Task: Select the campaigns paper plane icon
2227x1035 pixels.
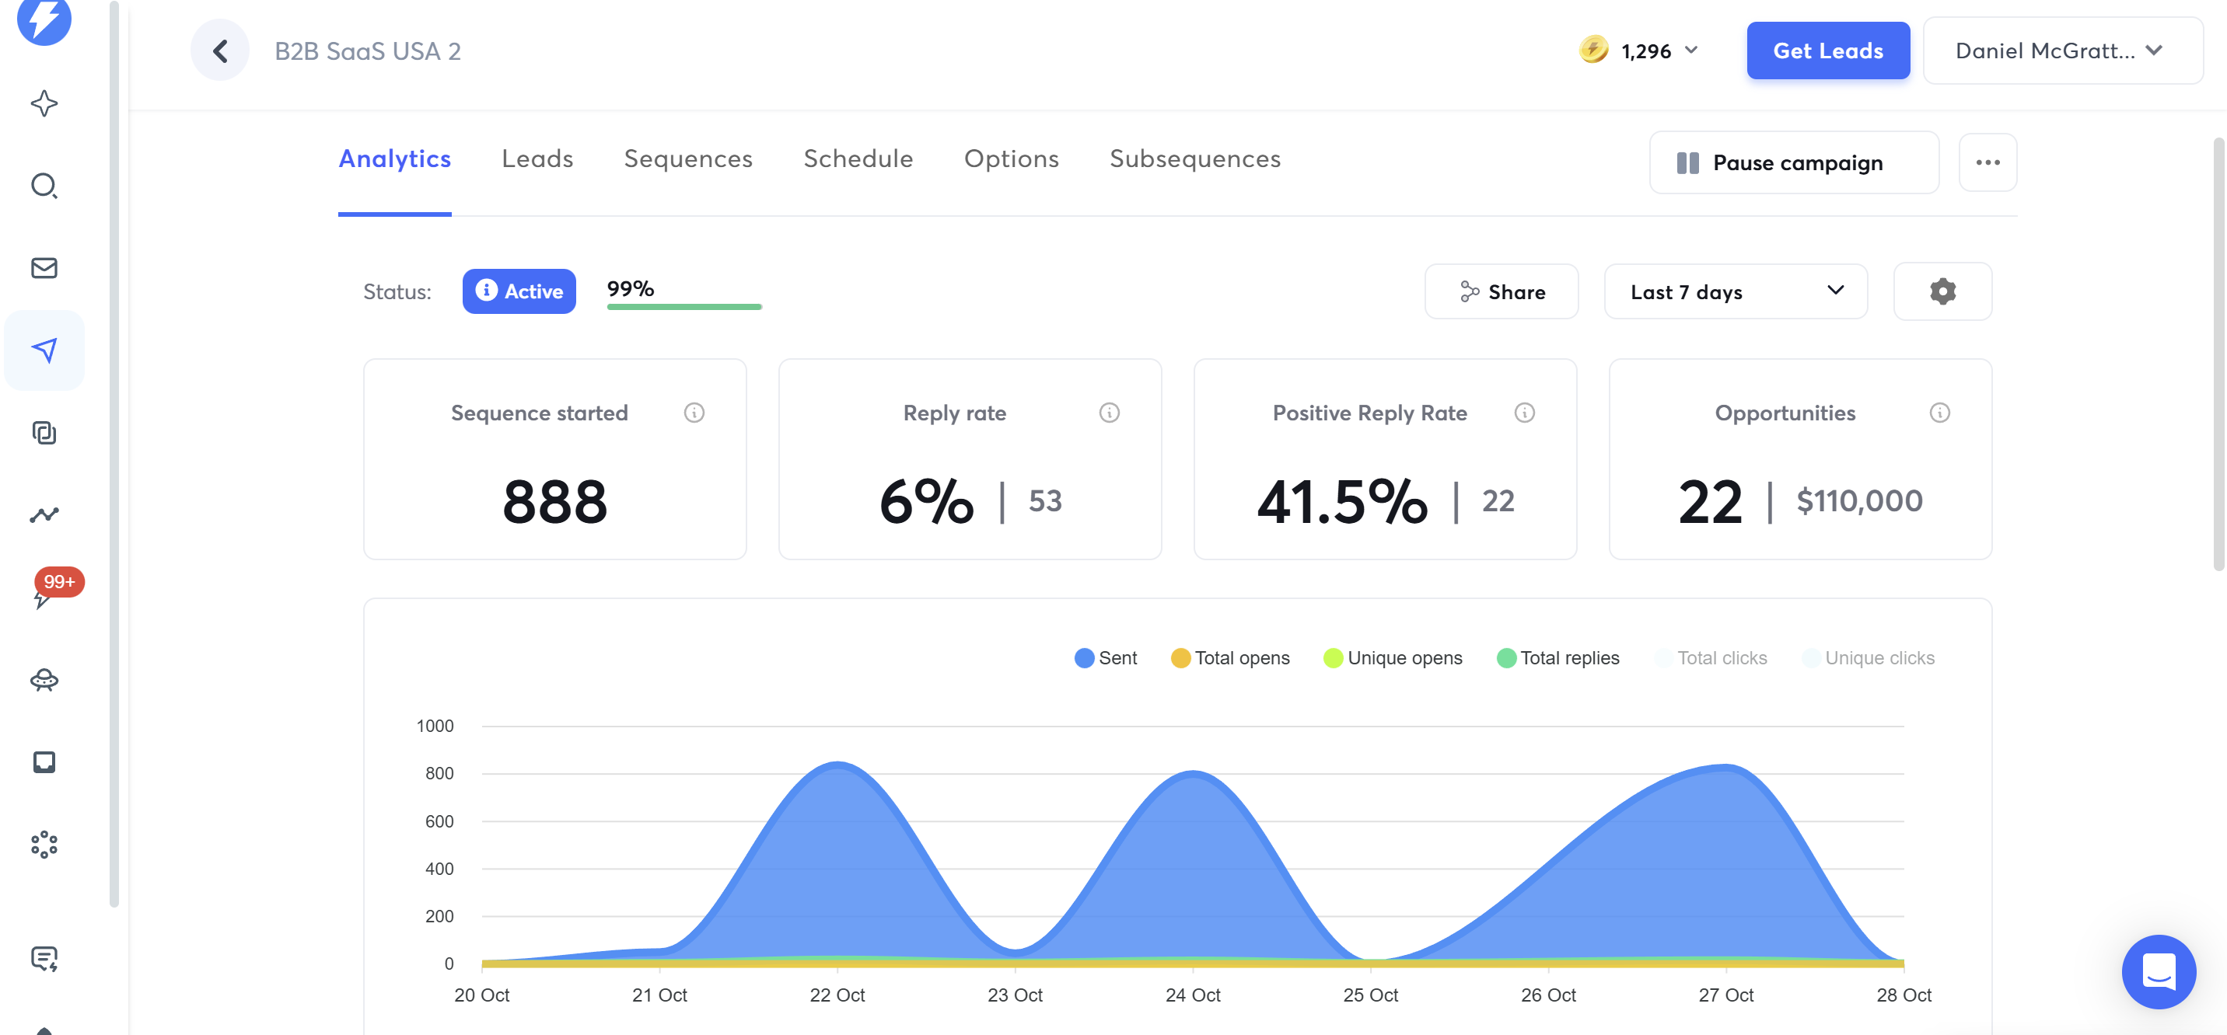Action: click(x=44, y=350)
